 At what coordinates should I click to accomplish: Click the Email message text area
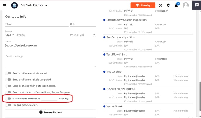[50, 60]
